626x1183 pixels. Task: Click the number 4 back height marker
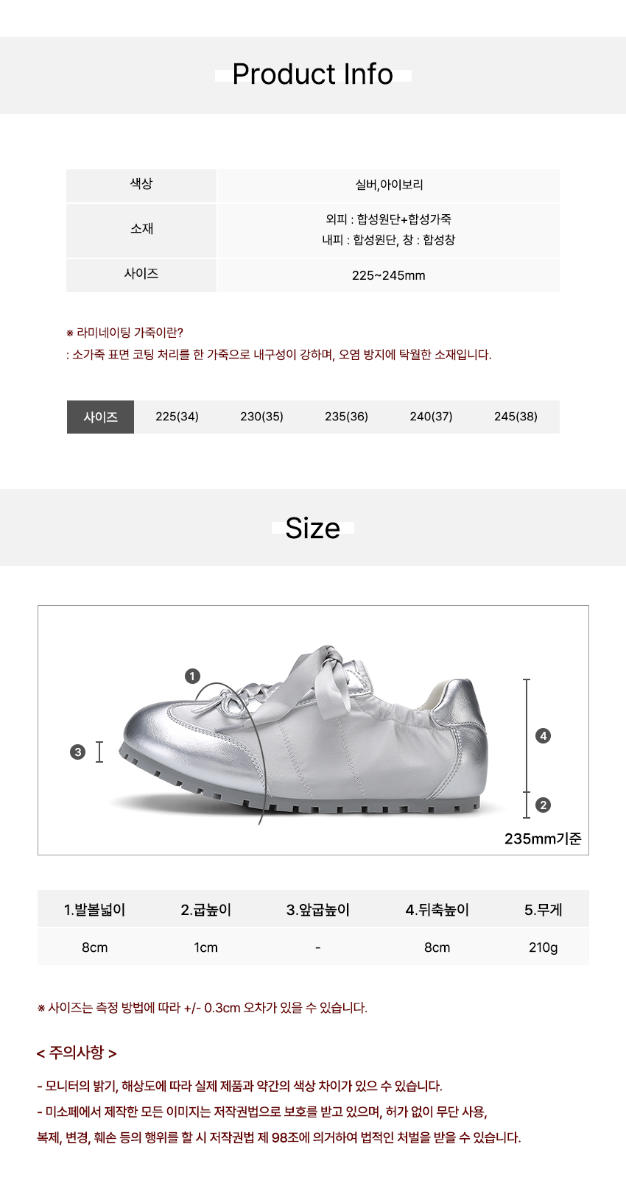point(544,735)
